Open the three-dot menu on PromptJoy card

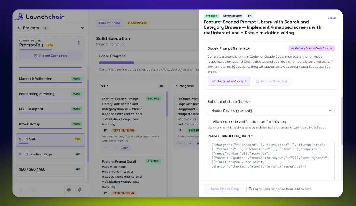[79, 43]
